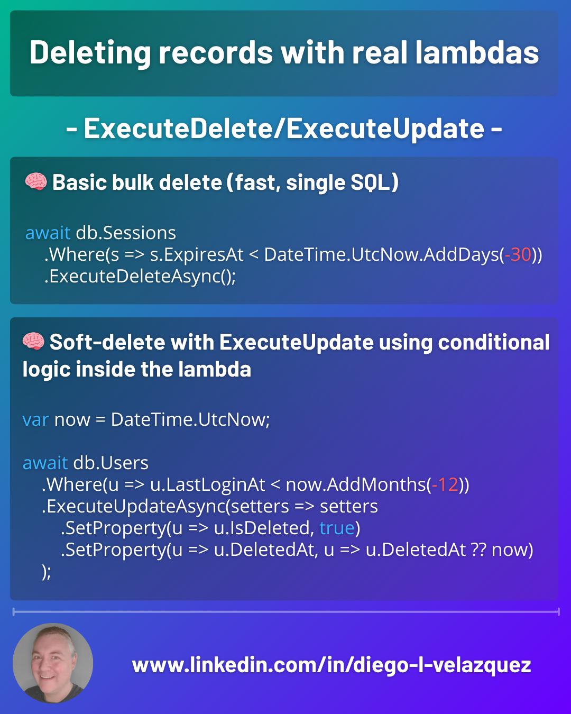Click the title Deleting records with real lambdas
This screenshot has height=714, width=571.
(284, 53)
